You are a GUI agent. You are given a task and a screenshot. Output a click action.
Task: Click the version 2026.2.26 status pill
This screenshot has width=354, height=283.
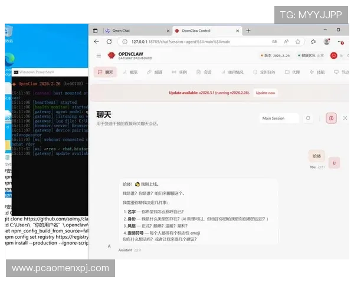[275, 55]
